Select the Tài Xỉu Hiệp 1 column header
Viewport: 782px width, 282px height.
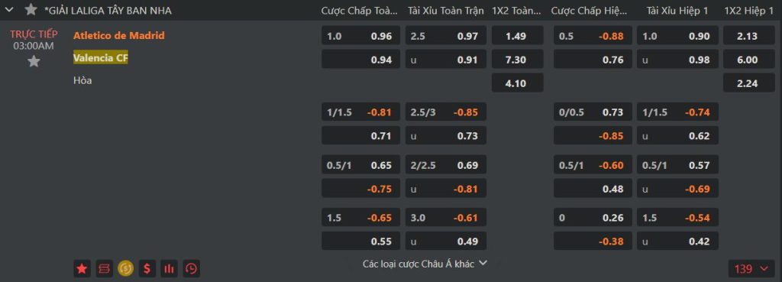677,11
